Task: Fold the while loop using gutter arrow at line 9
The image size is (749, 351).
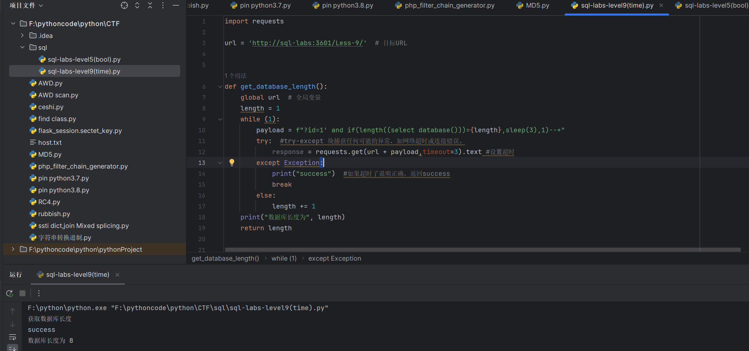Action: [x=220, y=119]
